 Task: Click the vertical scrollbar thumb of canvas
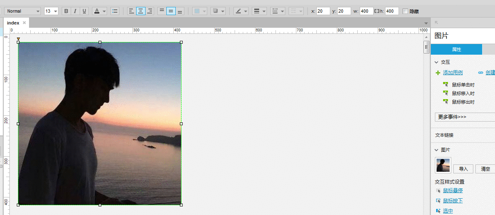tap(426, 47)
